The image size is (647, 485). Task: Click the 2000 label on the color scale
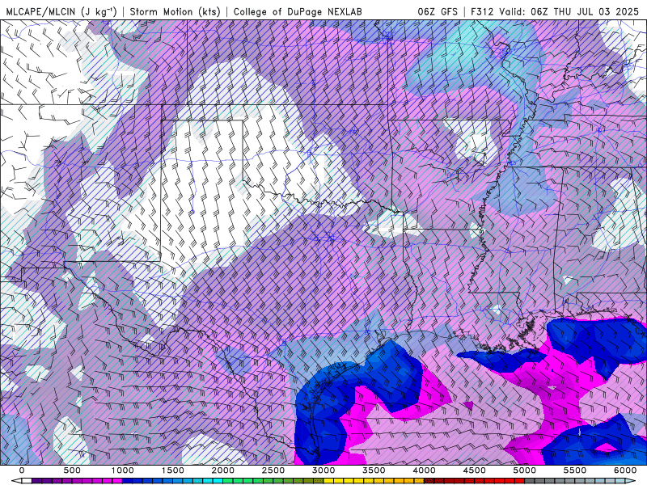(x=223, y=470)
